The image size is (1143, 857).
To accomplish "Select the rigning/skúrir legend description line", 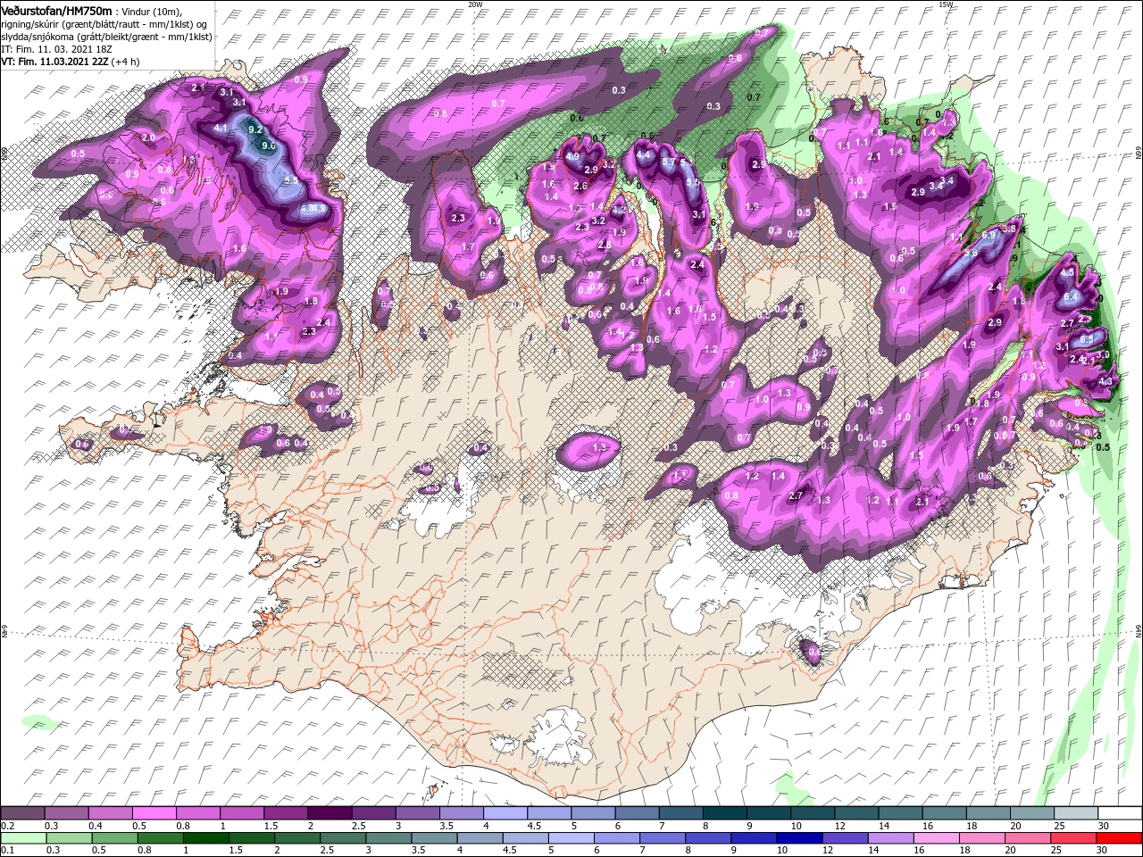I will pyautogui.click(x=104, y=23).
